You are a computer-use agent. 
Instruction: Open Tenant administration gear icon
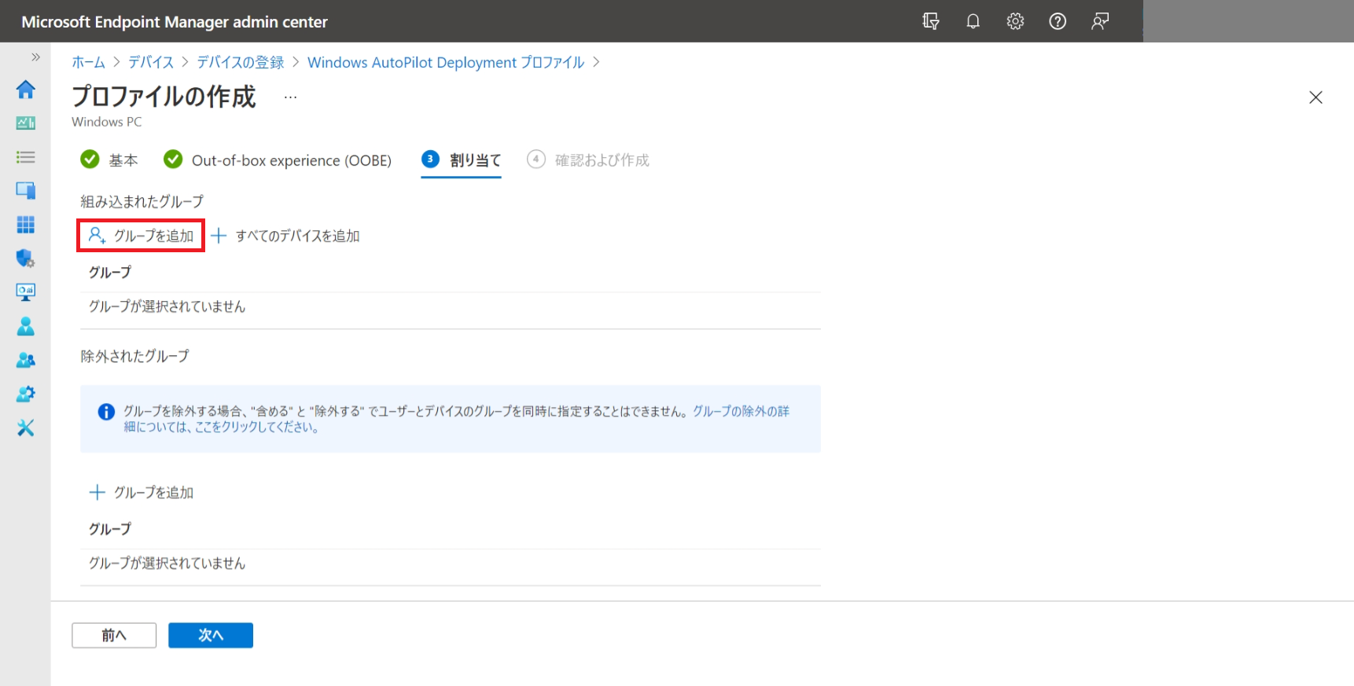(x=25, y=394)
